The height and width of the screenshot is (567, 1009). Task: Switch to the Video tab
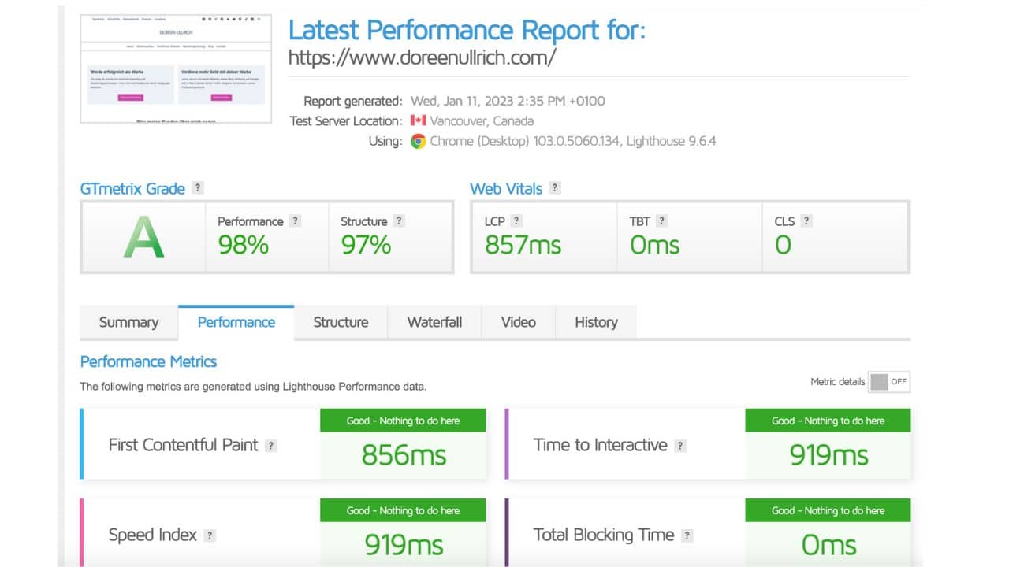click(519, 322)
